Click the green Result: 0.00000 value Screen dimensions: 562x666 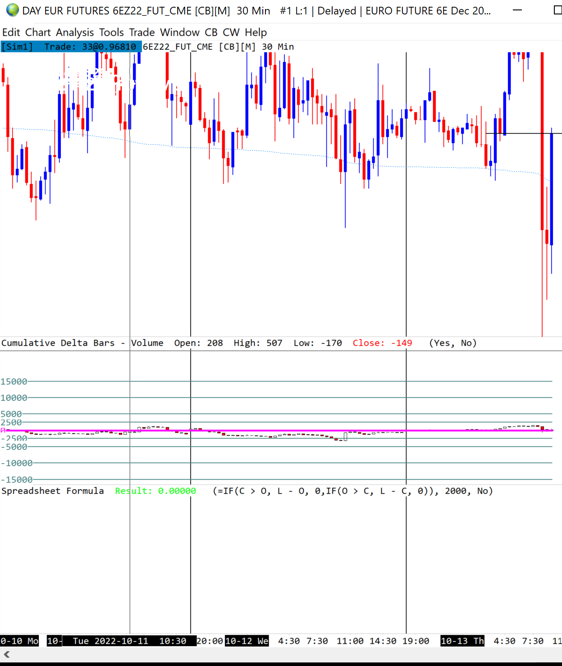pos(155,491)
